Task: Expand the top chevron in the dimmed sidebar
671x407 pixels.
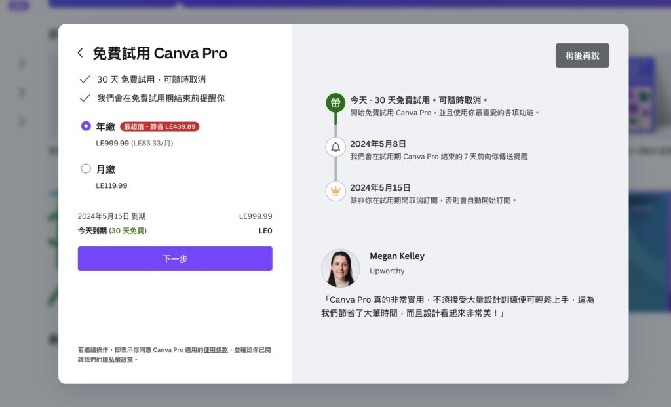Action: click(x=23, y=64)
